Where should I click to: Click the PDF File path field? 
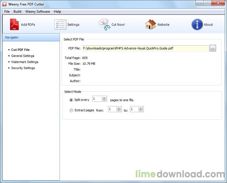145,48
